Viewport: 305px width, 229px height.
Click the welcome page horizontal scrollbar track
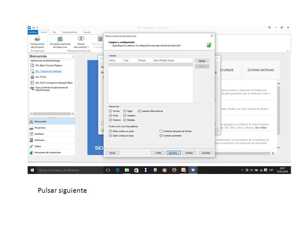(x=242, y=153)
